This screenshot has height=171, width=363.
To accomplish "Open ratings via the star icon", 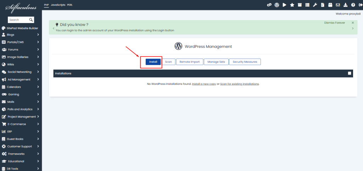I will [292, 5].
